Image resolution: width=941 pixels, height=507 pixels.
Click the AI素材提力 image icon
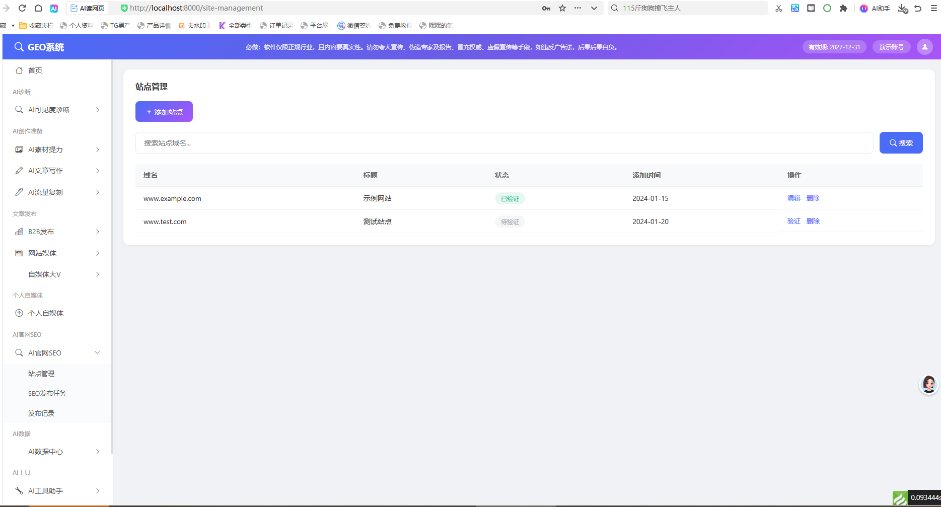click(19, 150)
